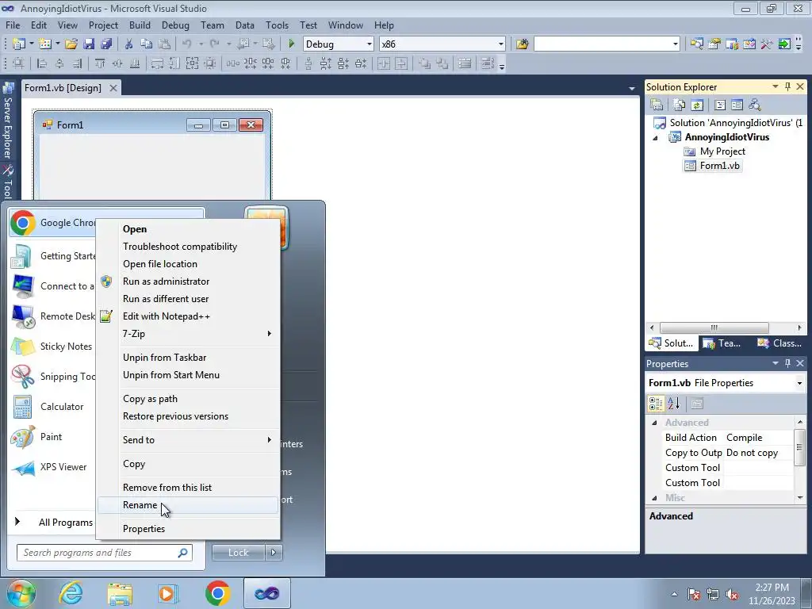This screenshot has width=812, height=609.
Task: Select Properties in the context menu
Action: click(x=189, y=529)
